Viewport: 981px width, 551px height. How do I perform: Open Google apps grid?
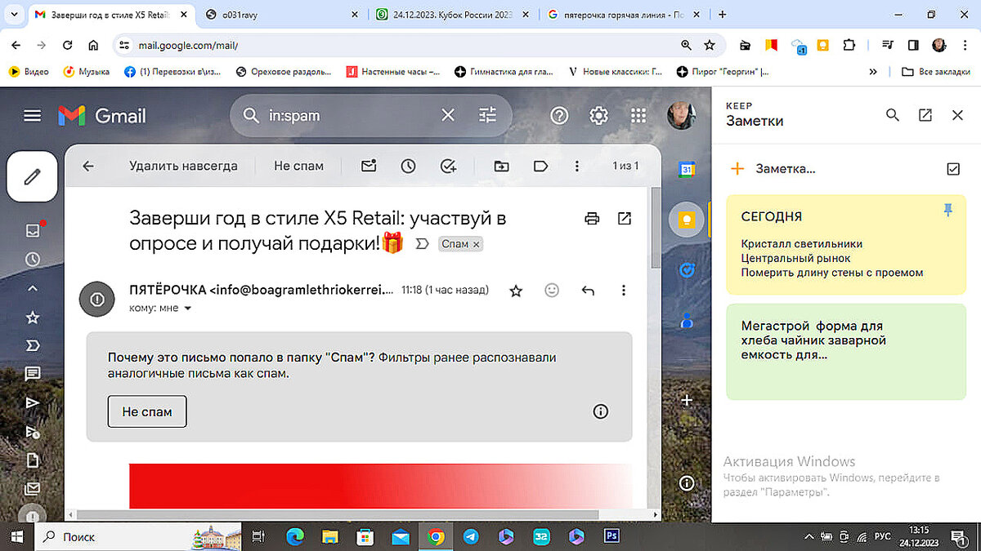pyautogui.click(x=638, y=115)
